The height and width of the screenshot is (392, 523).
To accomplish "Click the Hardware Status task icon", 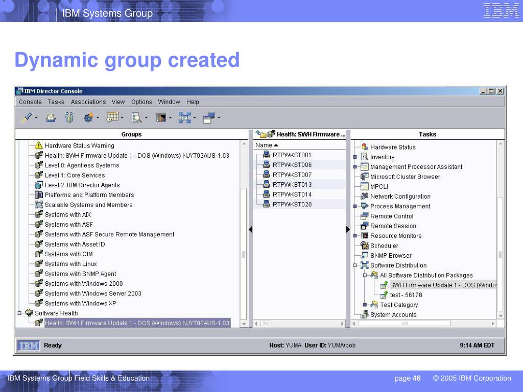I will (x=365, y=146).
